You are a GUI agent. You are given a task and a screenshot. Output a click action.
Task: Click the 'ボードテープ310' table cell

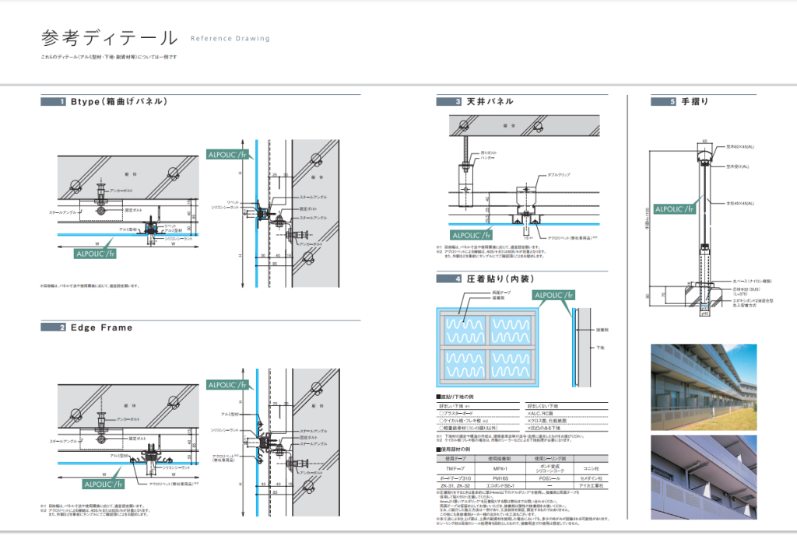(455, 478)
